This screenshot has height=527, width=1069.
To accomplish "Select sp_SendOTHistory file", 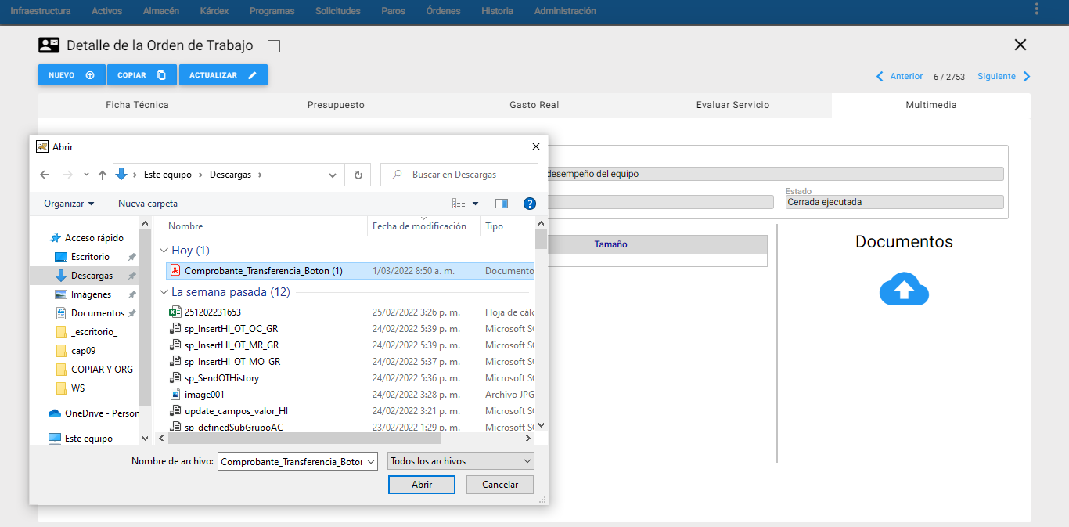I will [351, 378].
